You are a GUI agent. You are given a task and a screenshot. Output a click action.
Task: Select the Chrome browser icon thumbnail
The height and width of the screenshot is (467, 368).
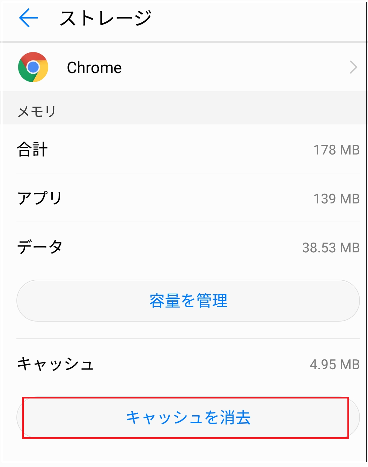[x=33, y=67]
